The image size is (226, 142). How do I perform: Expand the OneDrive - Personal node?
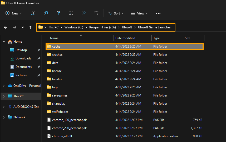(x=4, y=86)
